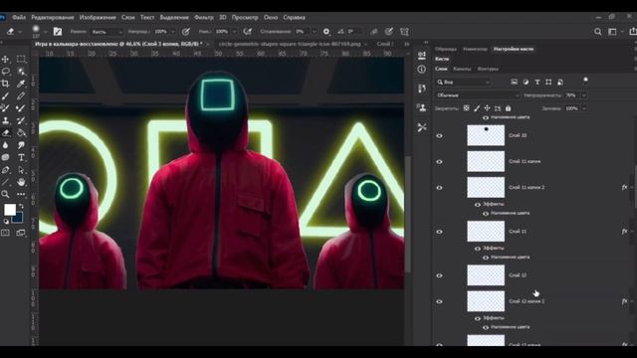Collapse effects of Слой 11 копия 2
Screen dimensions: 637x358
tap(632, 188)
